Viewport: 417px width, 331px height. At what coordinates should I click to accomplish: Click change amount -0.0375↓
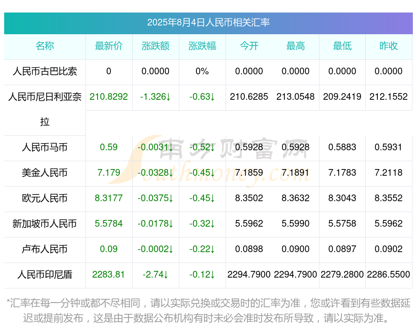tap(156, 198)
